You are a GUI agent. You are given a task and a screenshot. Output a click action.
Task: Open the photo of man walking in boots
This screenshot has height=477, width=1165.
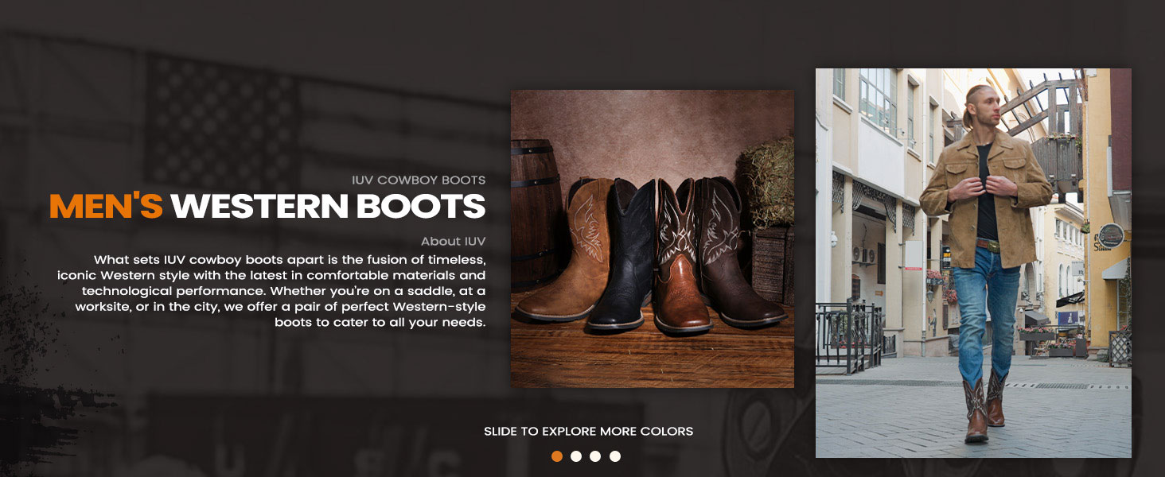(x=973, y=263)
